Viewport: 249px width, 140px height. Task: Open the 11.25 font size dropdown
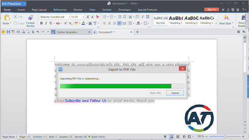click(83, 17)
